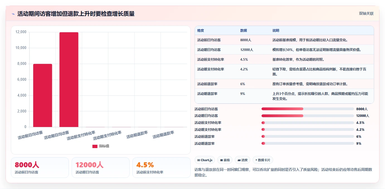The image size is (385, 189).
Task: Click the 9% value in the table
Action: [x=243, y=94]
